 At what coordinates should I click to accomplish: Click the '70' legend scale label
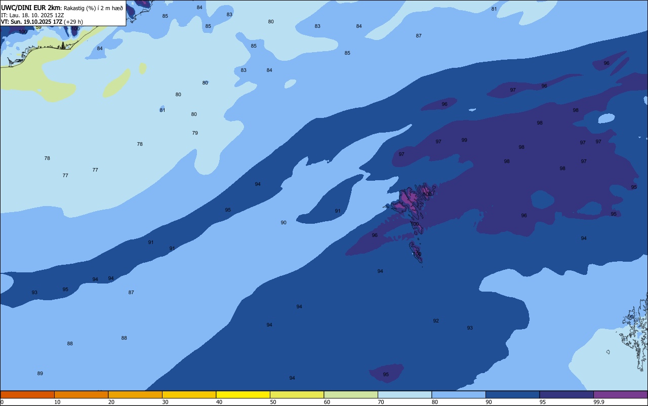click(x=381, y=402)
